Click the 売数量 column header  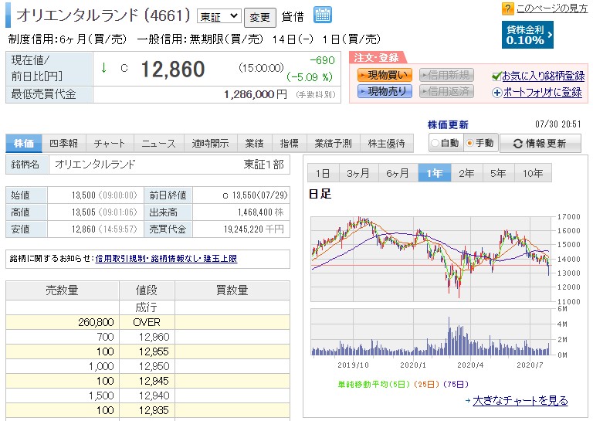pos(63,290)
